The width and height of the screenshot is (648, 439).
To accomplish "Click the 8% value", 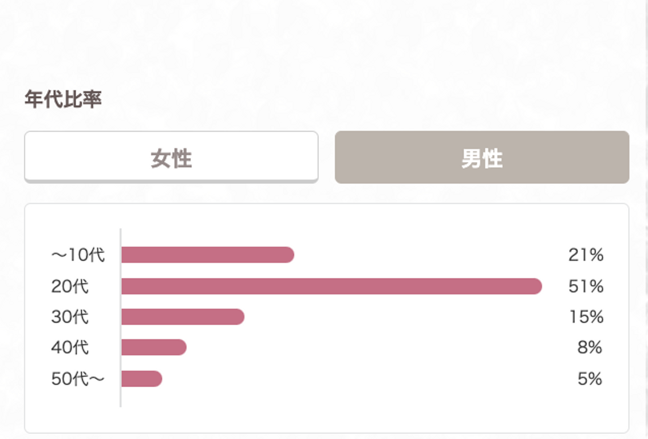I will [x=589, y=347].
